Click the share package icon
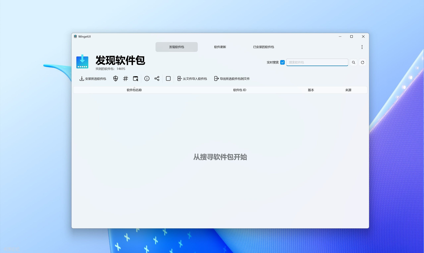Screen dimensions: 424x253 point(157,79)
